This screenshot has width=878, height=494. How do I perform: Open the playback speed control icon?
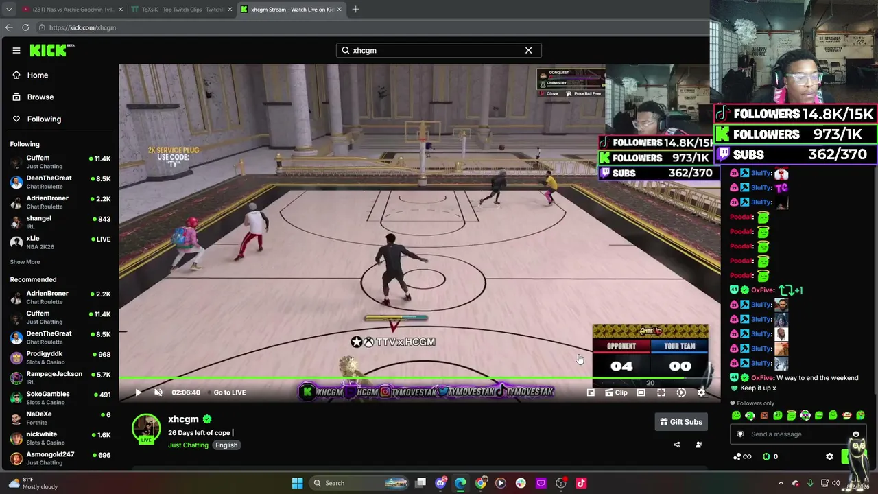click(681, 392)
